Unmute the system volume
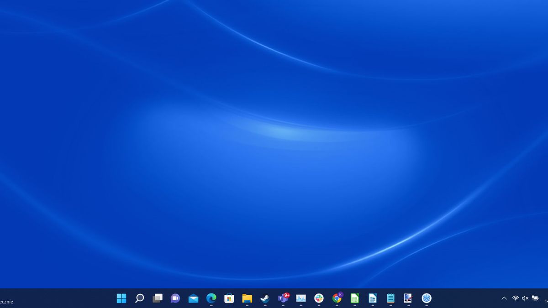Image resolution: width=548 pixels, height=308 pixels. [x=525, y=298]
